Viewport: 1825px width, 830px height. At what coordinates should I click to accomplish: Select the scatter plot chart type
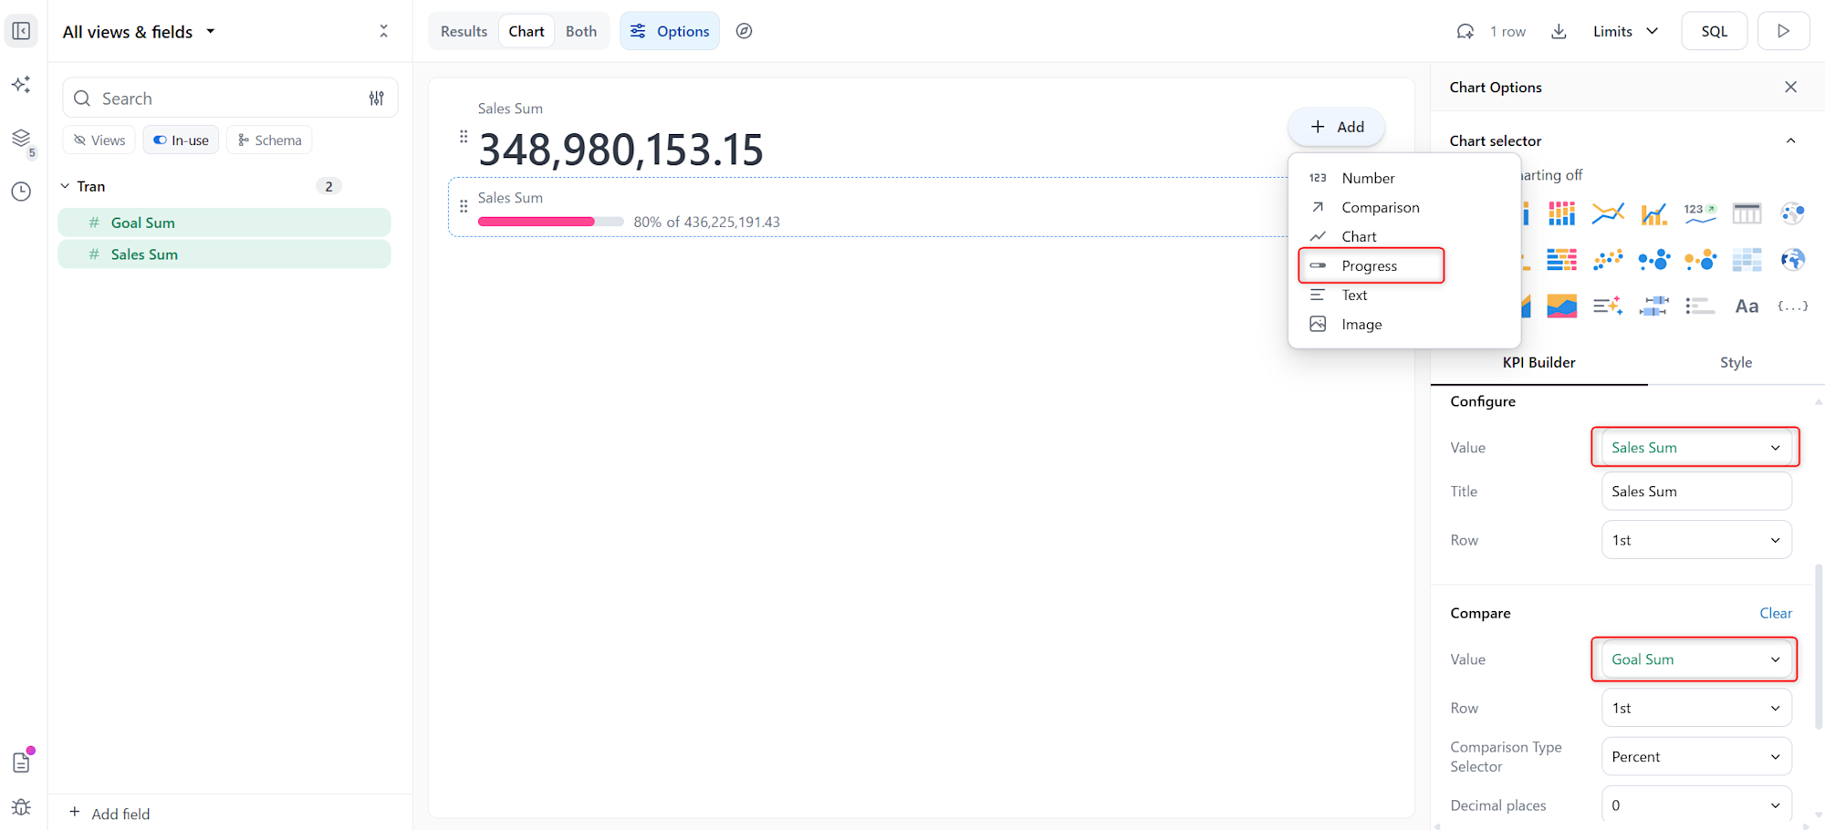[1608, 260]
